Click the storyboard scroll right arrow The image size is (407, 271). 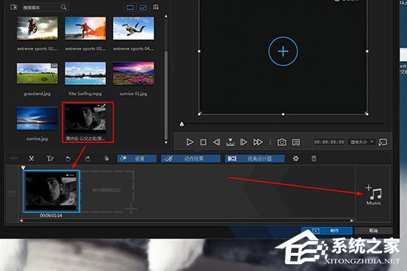tap(352, 221)
